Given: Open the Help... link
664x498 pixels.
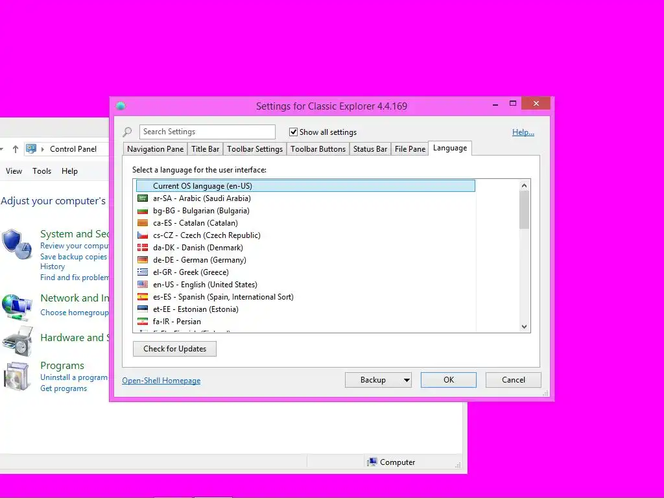Looking at the screenshot, I should (x=523, y=132).
